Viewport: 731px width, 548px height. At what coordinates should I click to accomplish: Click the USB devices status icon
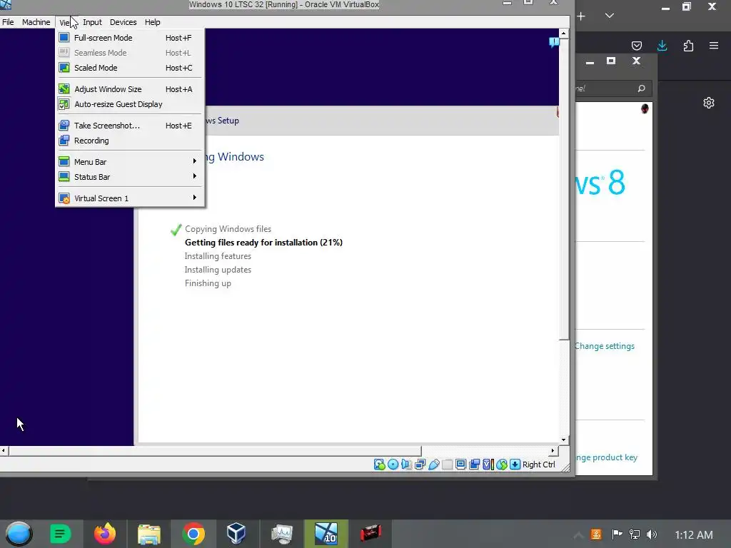433,464
